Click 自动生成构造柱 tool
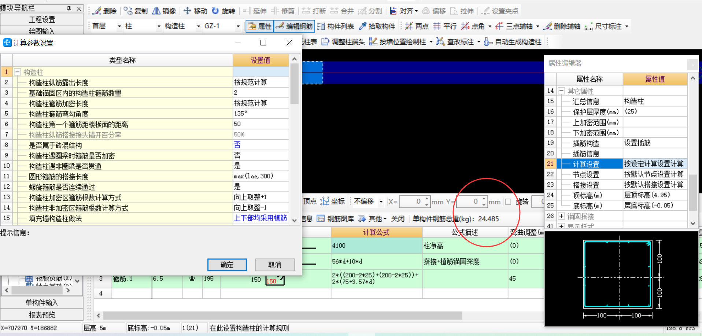Screen dimensions: 702x336 [513, 41]
